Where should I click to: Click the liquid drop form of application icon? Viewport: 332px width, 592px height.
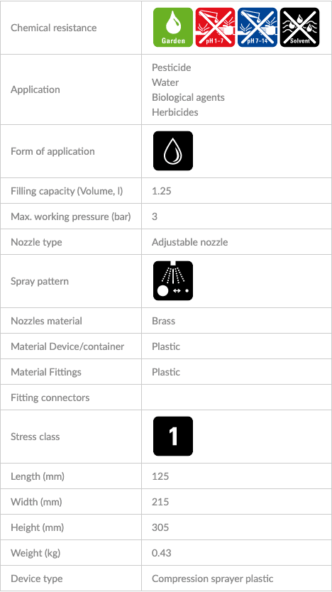pos(173,151)
